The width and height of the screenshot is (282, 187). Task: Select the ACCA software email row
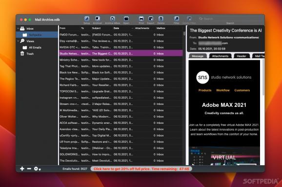pyautogui.click(x=121, y=123)
